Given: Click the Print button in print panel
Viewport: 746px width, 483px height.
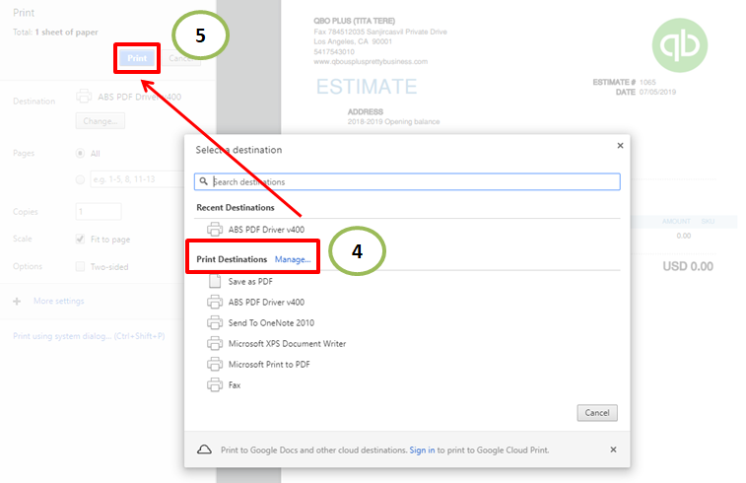Looking at the screenshot, I should [137, 58].
